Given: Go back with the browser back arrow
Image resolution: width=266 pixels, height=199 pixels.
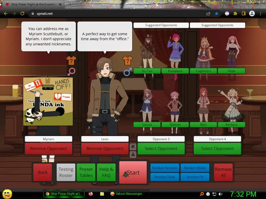Looking at the screenshot, I should 6,13.
